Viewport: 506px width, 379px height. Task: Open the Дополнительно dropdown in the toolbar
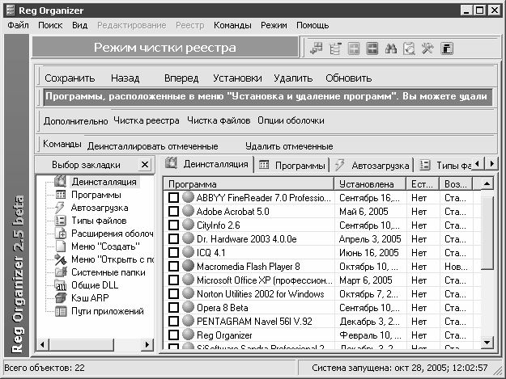pos(75,120)
